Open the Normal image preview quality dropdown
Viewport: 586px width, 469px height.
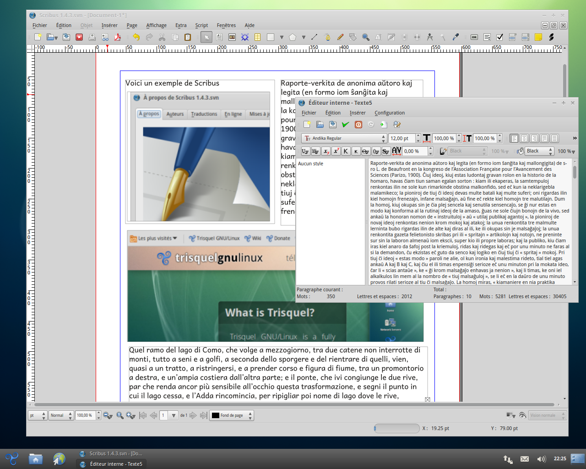(61, 415)
